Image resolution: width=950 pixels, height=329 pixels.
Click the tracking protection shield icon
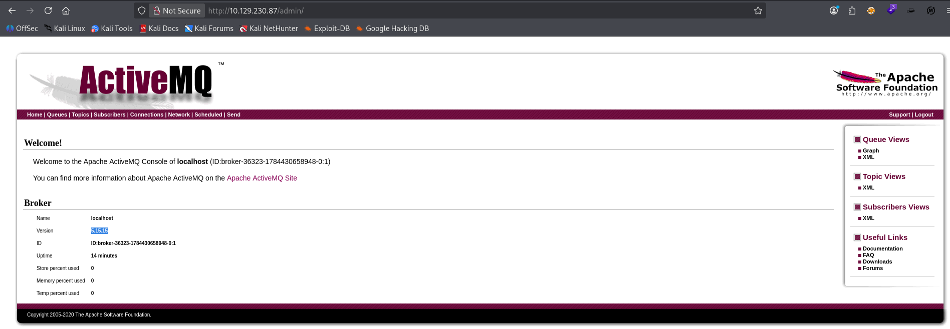point(142,10)
